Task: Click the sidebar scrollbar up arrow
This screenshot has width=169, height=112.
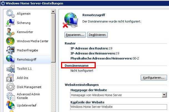Action: click(53, 11)
